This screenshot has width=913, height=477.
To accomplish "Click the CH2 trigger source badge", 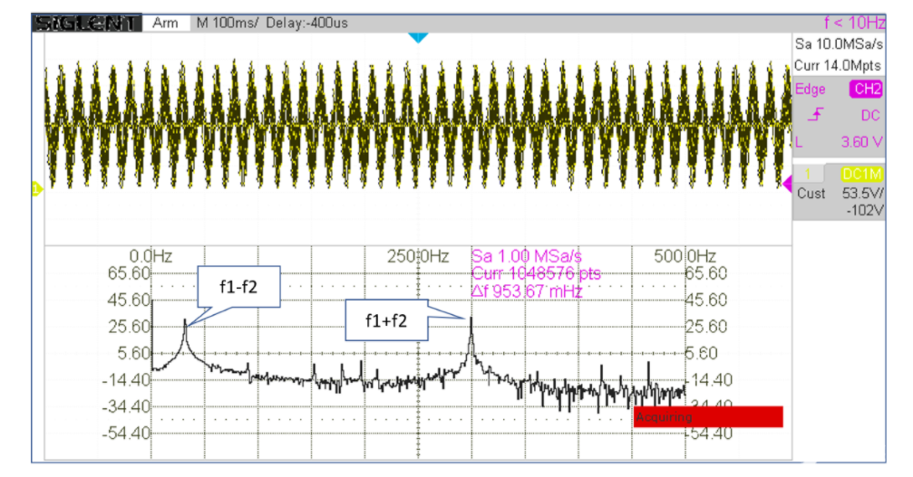I will click(867, 90).
